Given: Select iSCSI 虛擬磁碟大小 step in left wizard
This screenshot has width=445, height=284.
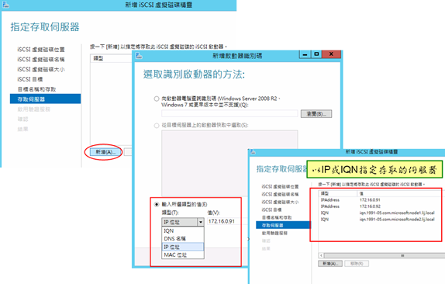Looking at the screenshot, I should tap(41, 69).
